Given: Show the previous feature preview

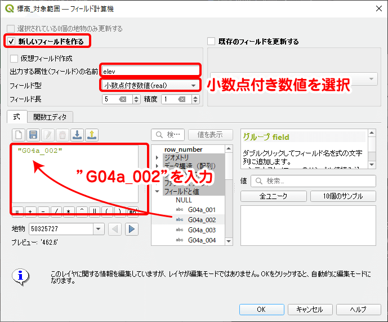Looking at the screenshot, I should tap(115, 229).
